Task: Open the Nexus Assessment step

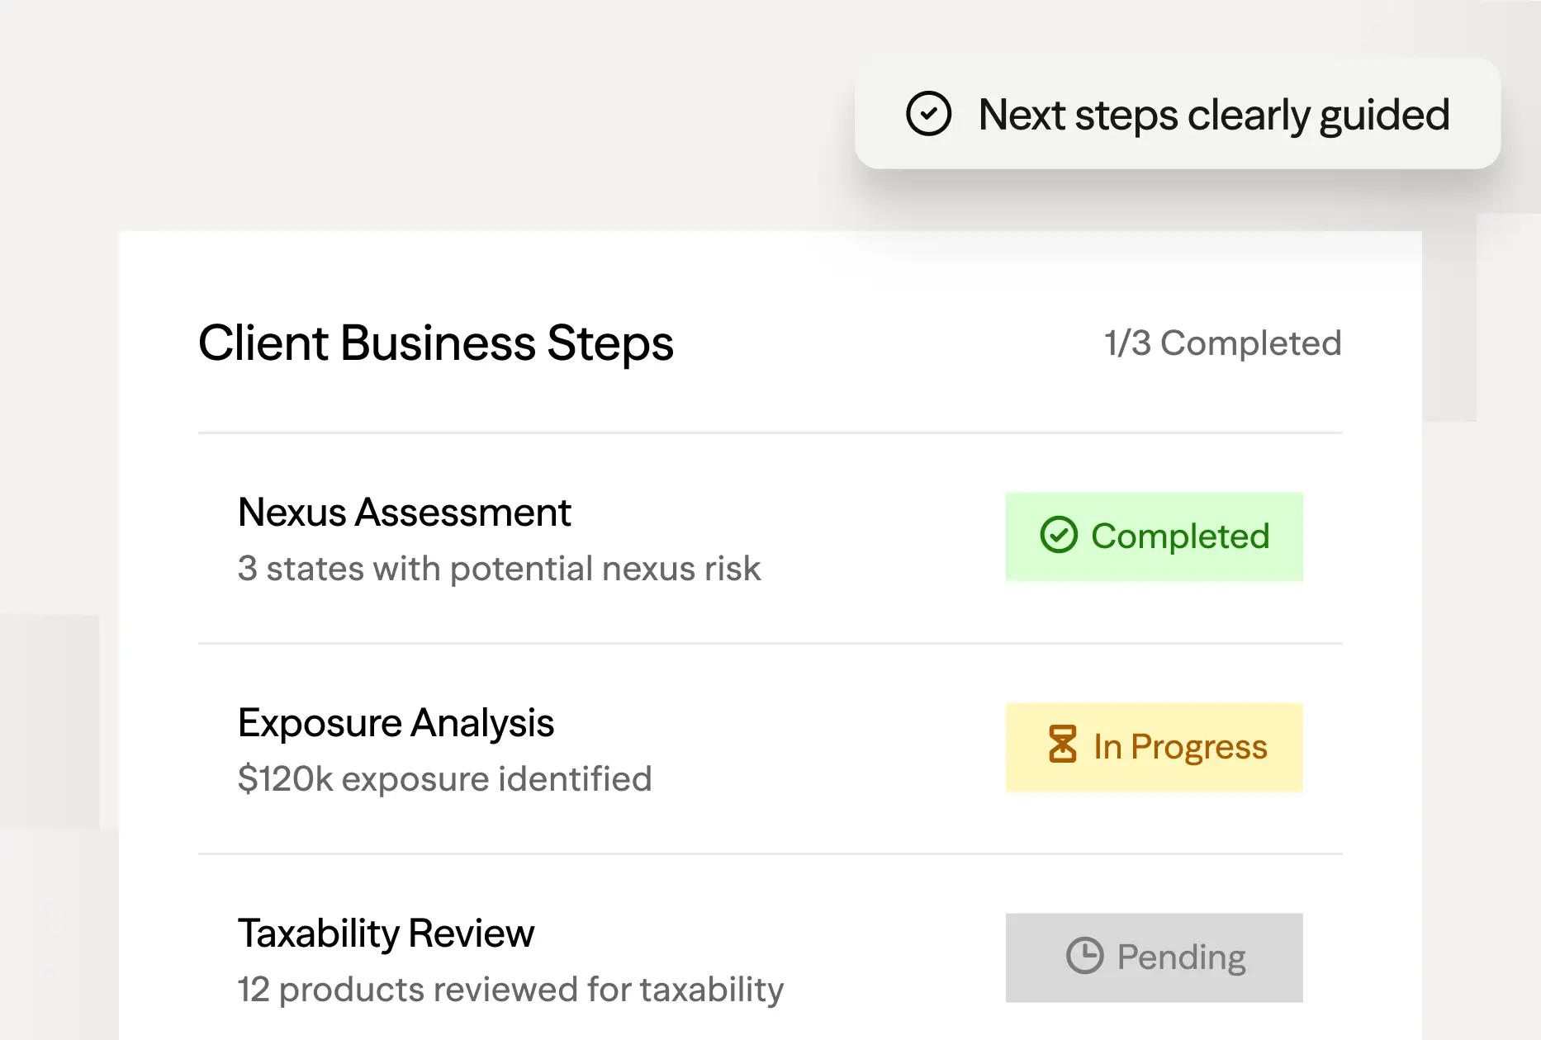Action: coord(404,513)
